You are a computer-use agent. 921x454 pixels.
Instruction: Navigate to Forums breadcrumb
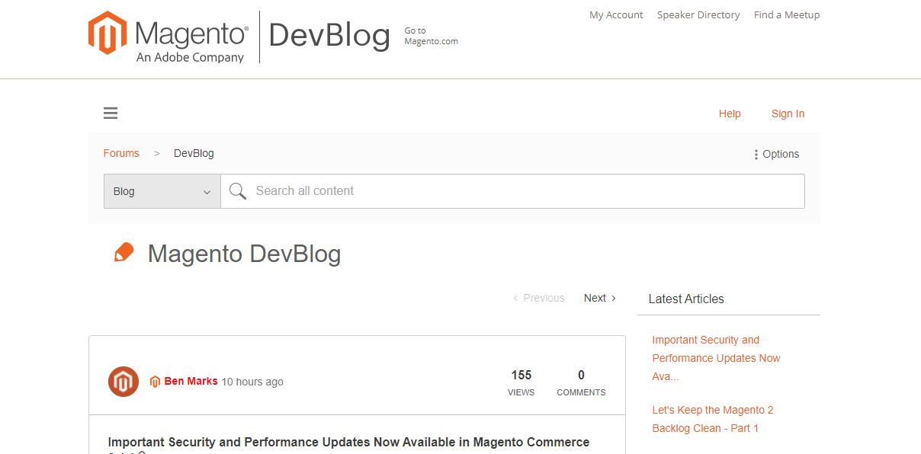(121, 153)
